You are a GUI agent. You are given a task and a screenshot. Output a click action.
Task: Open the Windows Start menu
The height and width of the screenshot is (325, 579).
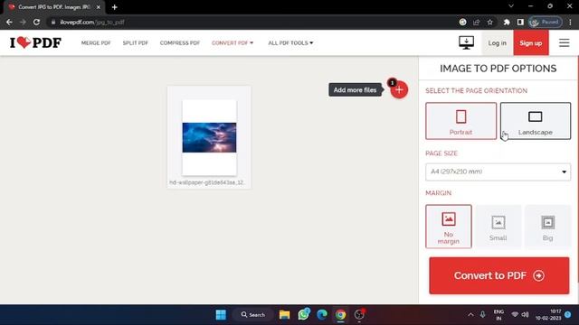click(x=221, y=315)
